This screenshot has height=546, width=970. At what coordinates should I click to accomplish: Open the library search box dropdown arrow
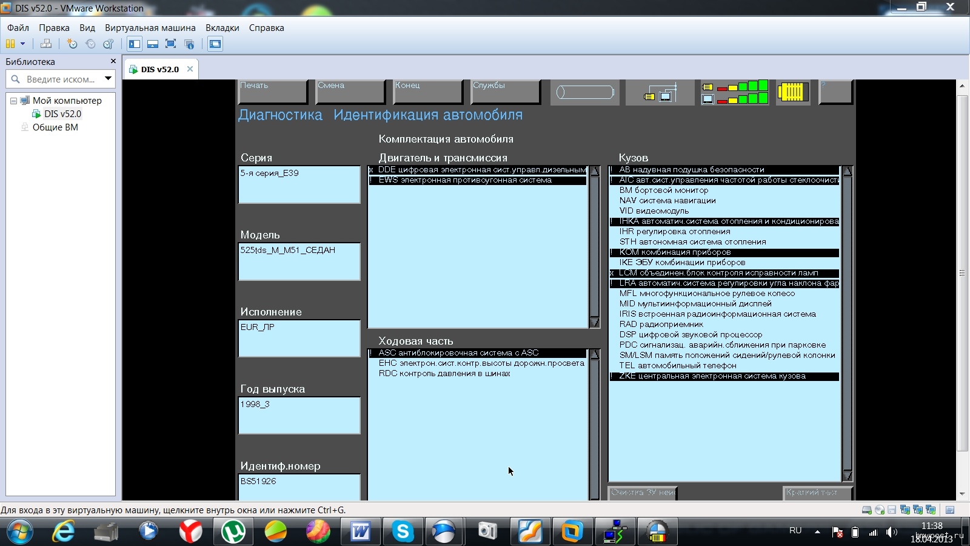(x=108, y=79)
